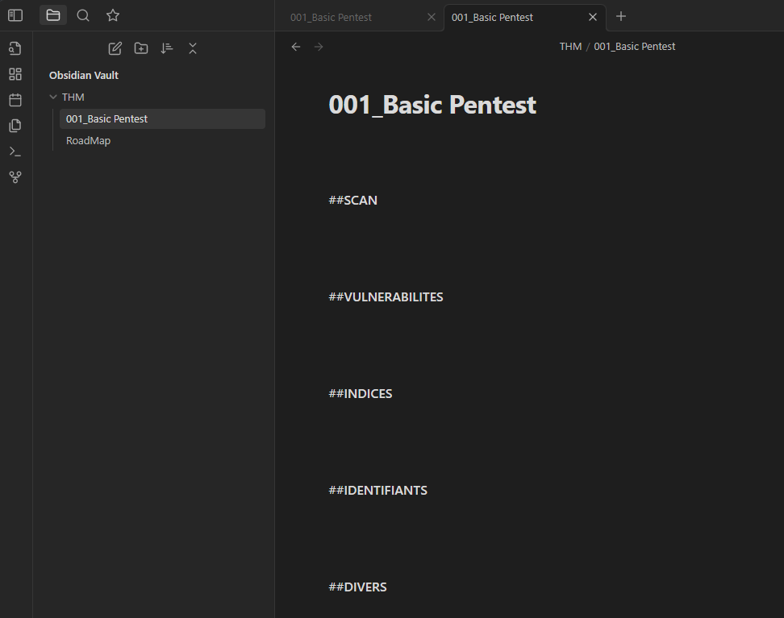This screenshot has width=784, height=618.
Task: Change file sort order icon
Action: point(167,48)
